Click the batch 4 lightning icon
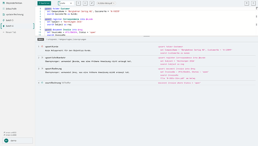 pos(4,26)
